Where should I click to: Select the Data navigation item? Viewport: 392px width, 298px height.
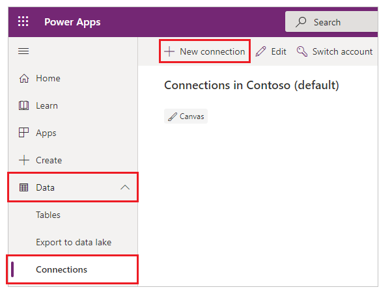[x=73, y=187]
